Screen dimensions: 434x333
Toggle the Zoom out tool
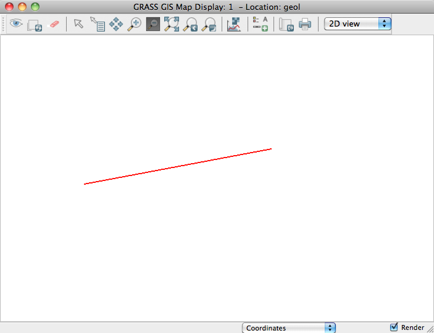point(152,25)
